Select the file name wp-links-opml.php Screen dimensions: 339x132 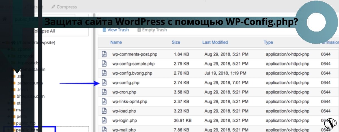click(x=130, y=102)
